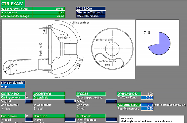Select the Possible increase output value 0,29
Image resolution: width=187 pixels, height=123 pixels.
147,109
